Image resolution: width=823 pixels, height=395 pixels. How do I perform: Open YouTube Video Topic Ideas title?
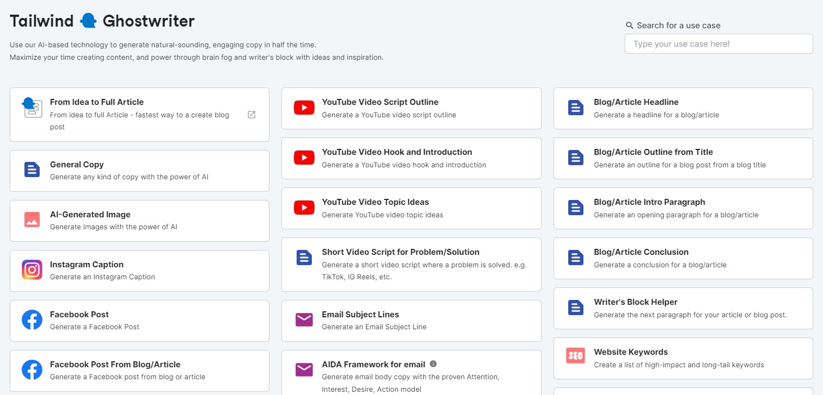(375, 202)
